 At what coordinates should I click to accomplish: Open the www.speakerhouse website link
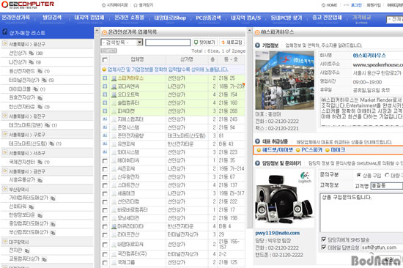(x=377, y=64)
